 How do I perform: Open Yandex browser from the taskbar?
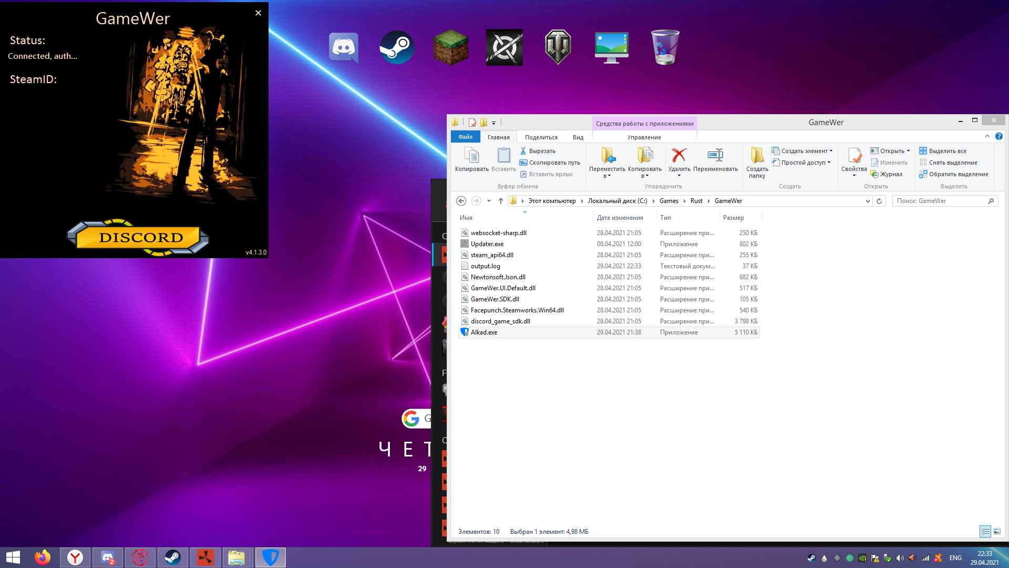(75, 557)
